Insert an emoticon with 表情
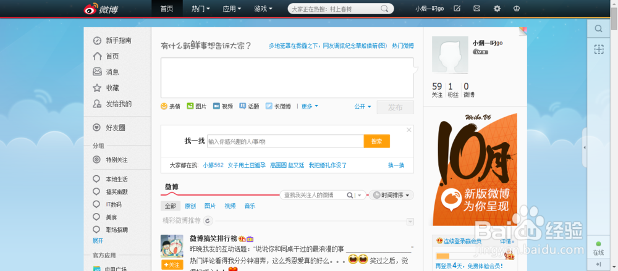 [171, 106]
